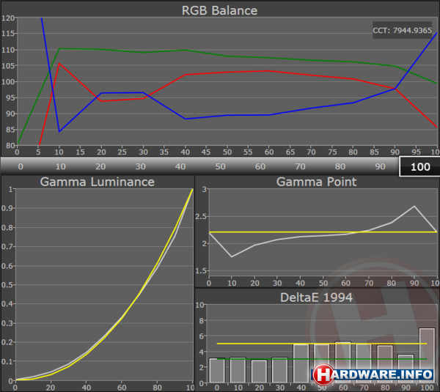Select the 30 grayscale level tab

pyautogui.click(x=140, y=166)
